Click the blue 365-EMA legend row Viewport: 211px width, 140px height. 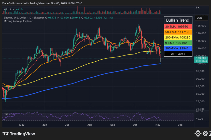click(178, 48)
